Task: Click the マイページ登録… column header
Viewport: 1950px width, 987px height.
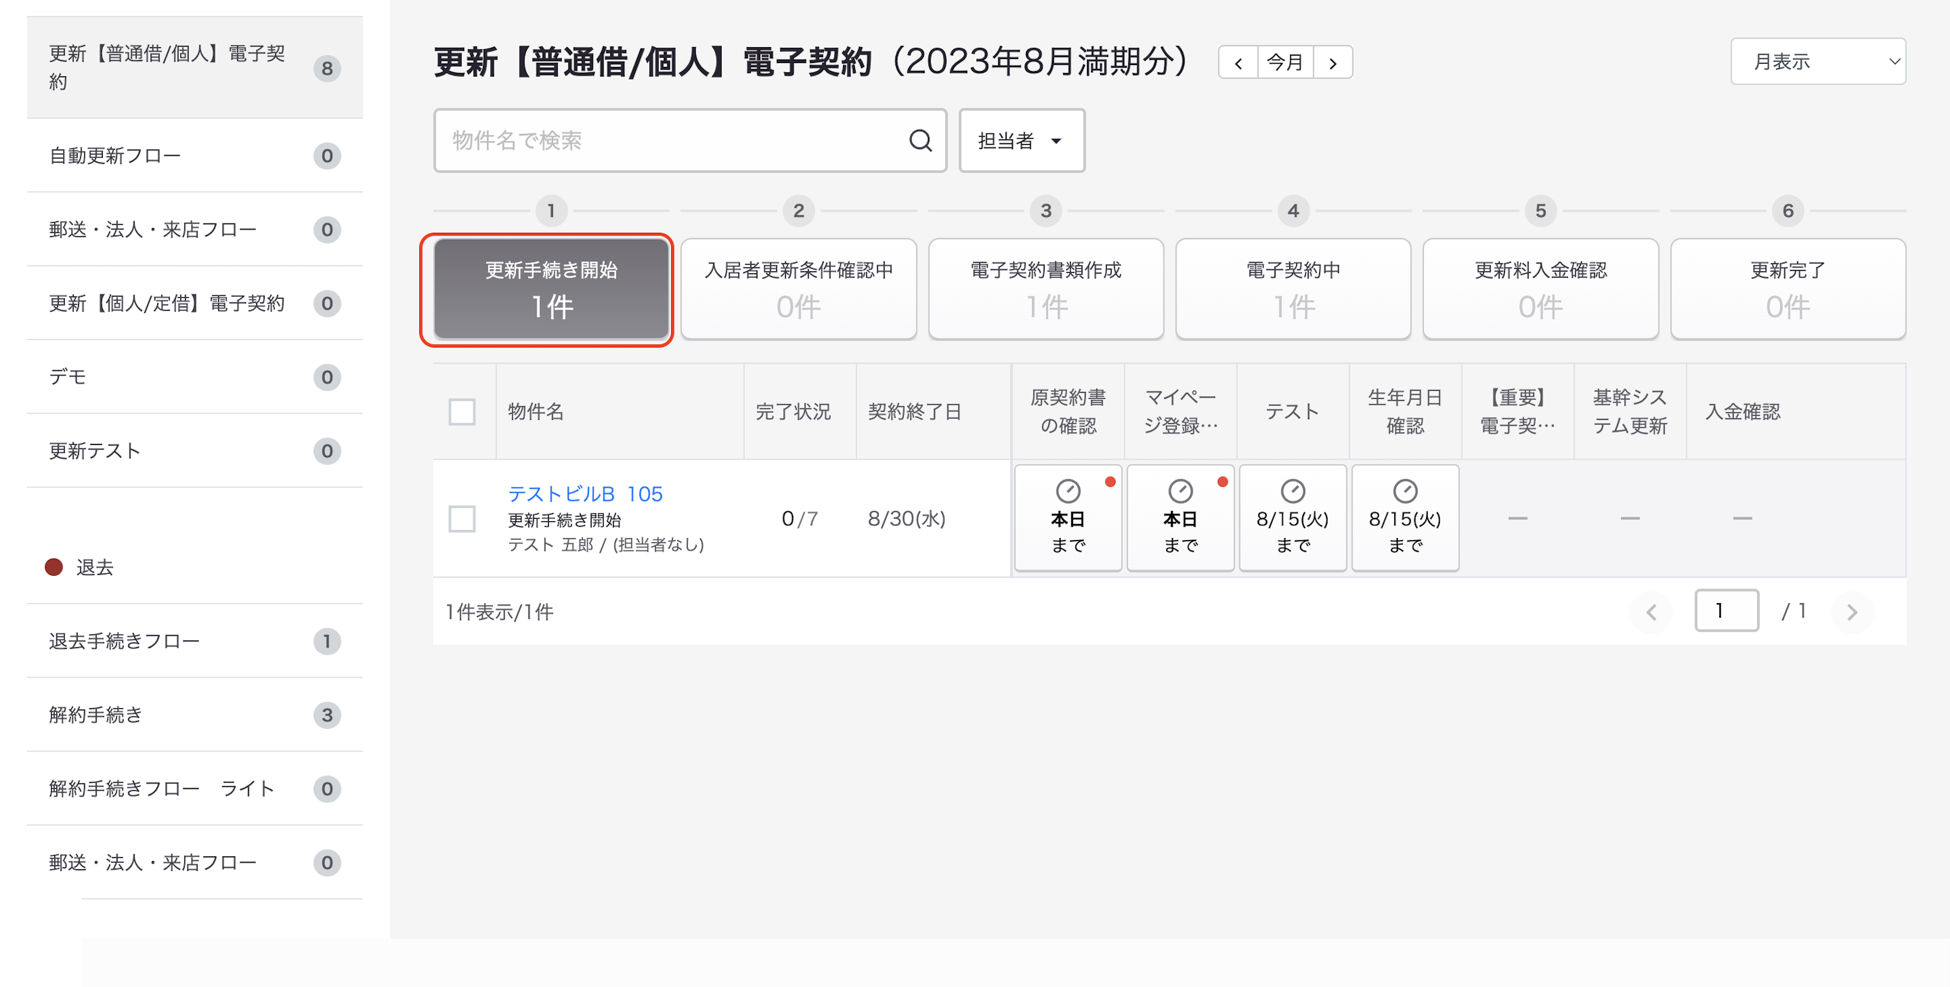Action: click(1180, 412)
